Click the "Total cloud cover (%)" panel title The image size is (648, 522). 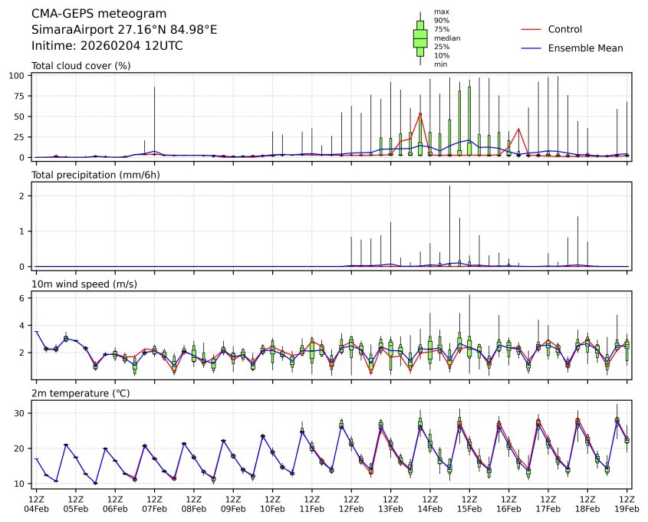[x=81, y=65]
